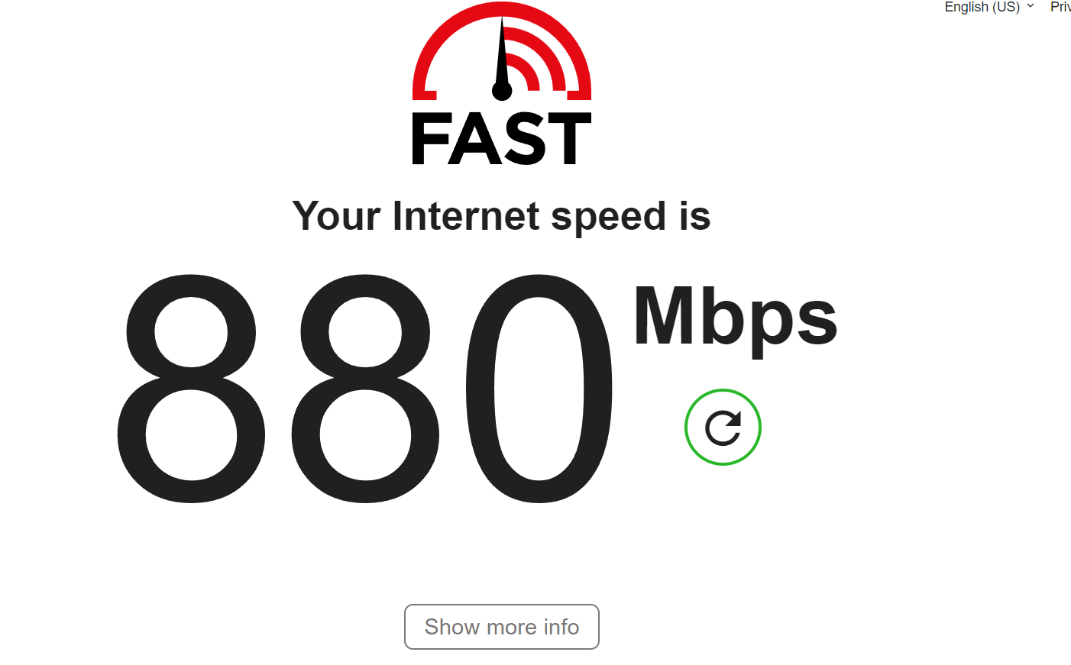The image size is (1071, 665).
Task: Open the partially visible Privacy link
Action: pyautogui.click(x=1060, y=7)
